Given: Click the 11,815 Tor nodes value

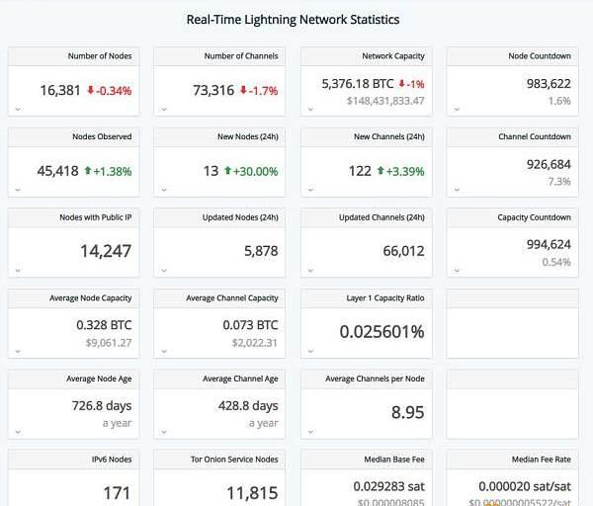Looking at the screenshot, I should point(252,493).
